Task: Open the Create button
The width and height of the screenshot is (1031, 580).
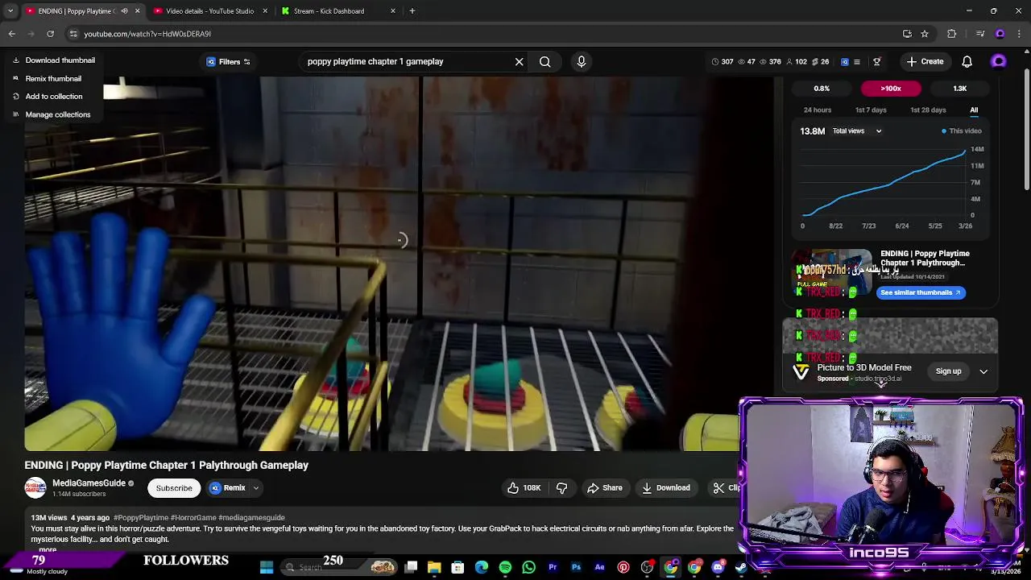Action: point(925,61)
